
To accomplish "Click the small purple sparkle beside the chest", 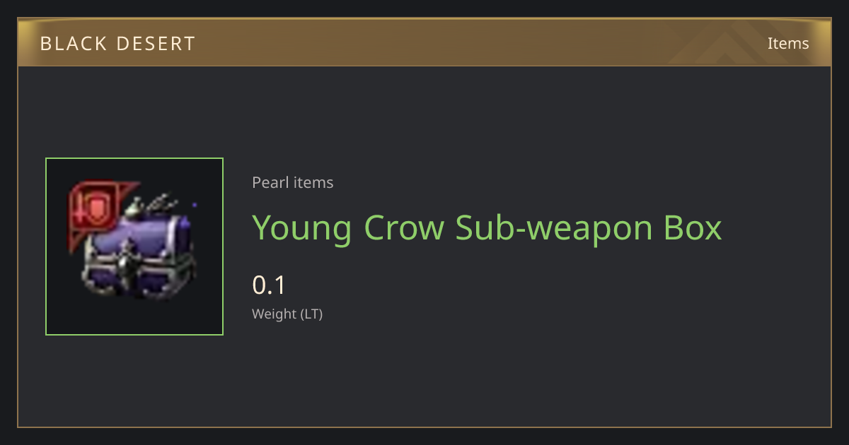I will (x=195, y=206).
